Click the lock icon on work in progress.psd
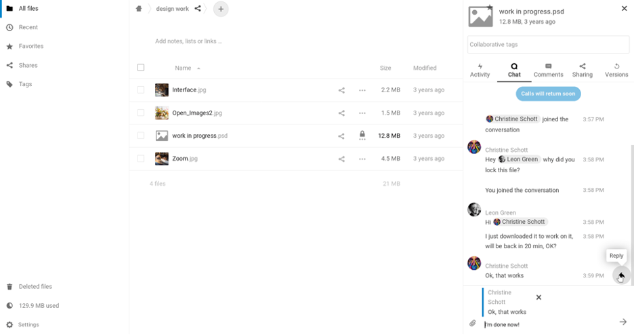Image resolution: width=634 pixels, height=335 pixels. (x=362, y=135)
